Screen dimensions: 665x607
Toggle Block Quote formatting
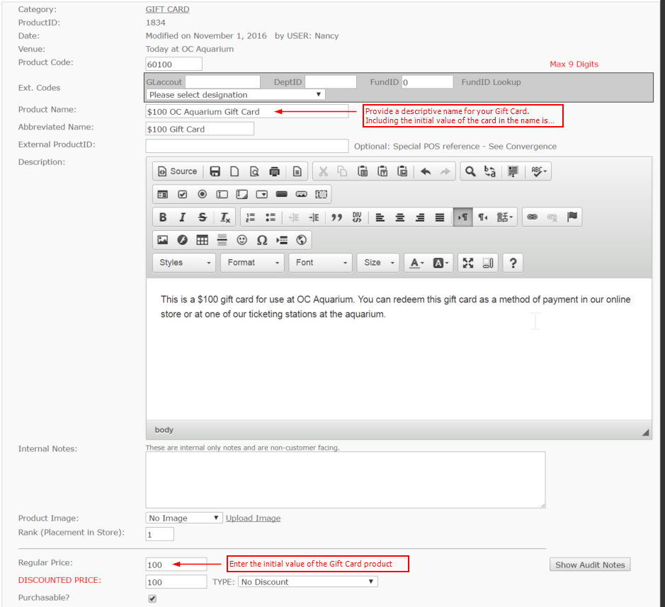[336, 217]
